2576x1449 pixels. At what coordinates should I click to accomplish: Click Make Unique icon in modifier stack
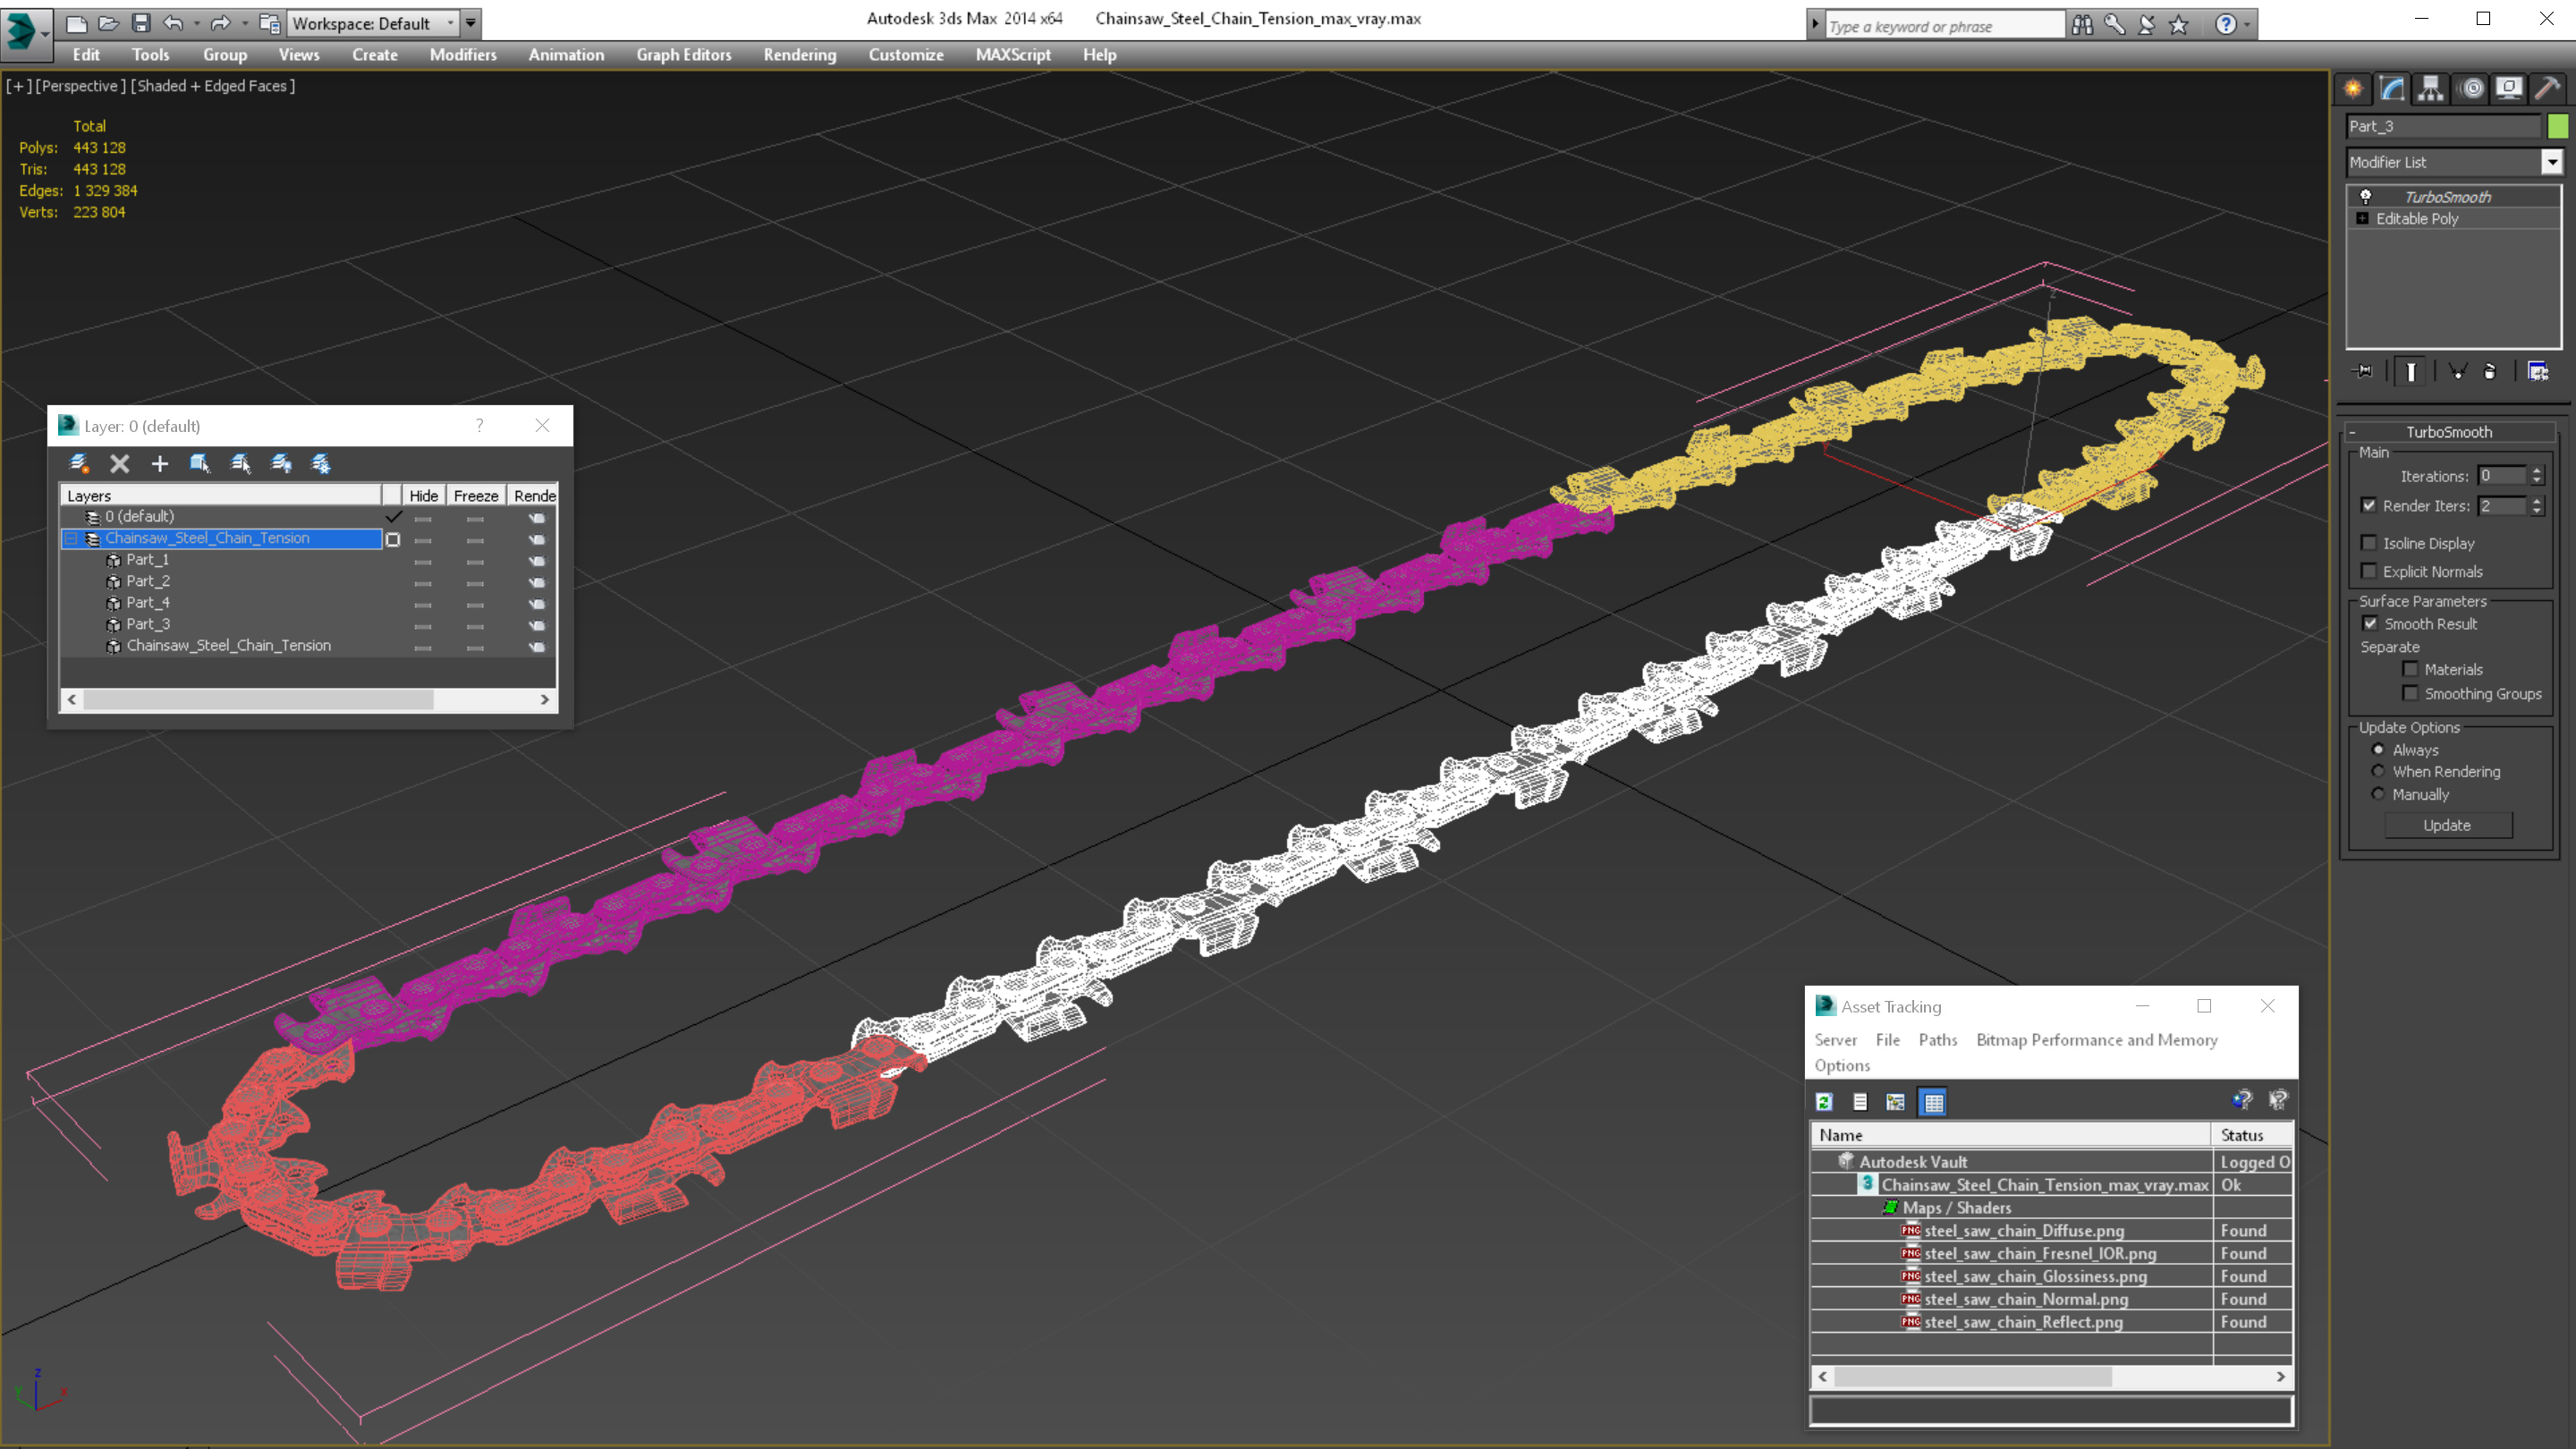(x=2457, y=371)
